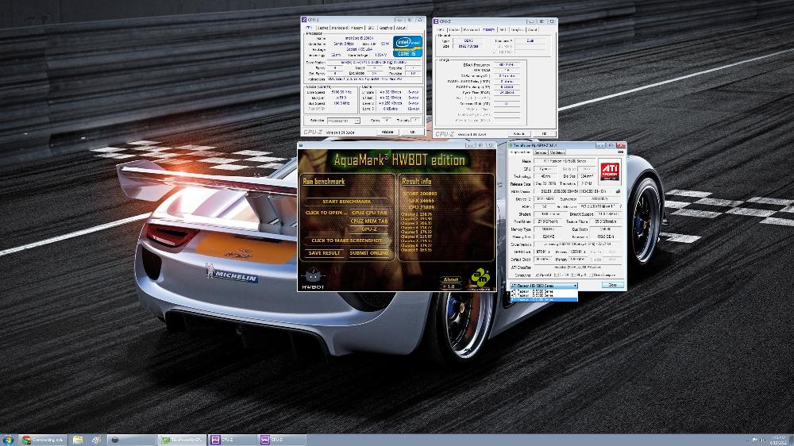Click the Intel Core i5 logo in CPU-Z

[x=407, y=46]
